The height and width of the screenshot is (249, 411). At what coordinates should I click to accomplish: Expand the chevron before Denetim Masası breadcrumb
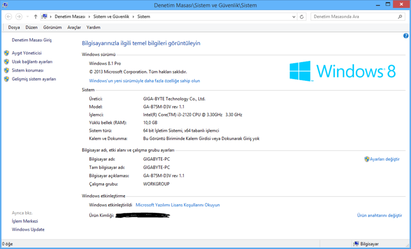(51, 17)
